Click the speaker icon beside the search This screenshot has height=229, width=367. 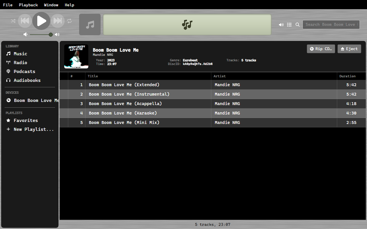tap(281, 25)
